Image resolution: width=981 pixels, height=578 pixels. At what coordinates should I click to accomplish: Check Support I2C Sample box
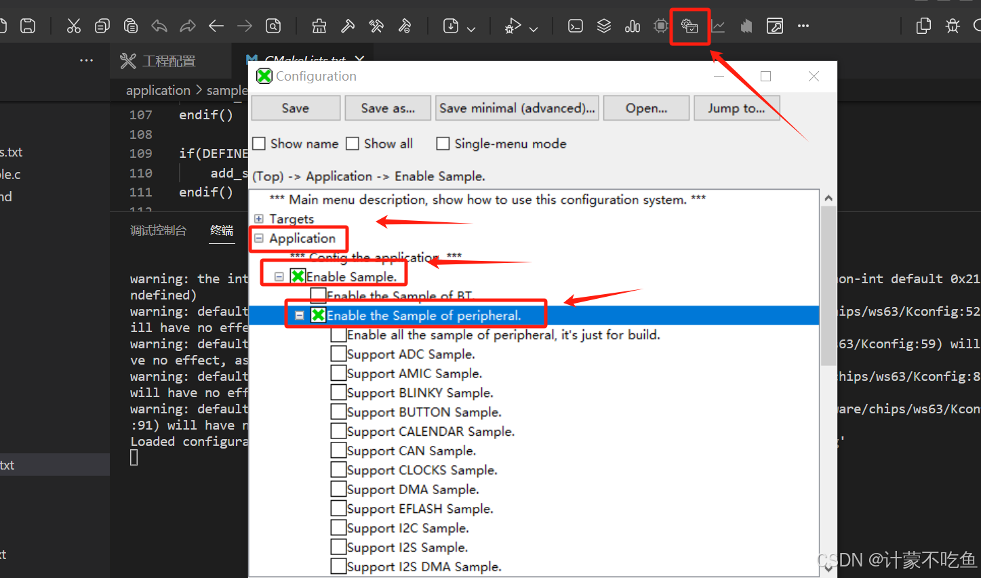[338, 528]
